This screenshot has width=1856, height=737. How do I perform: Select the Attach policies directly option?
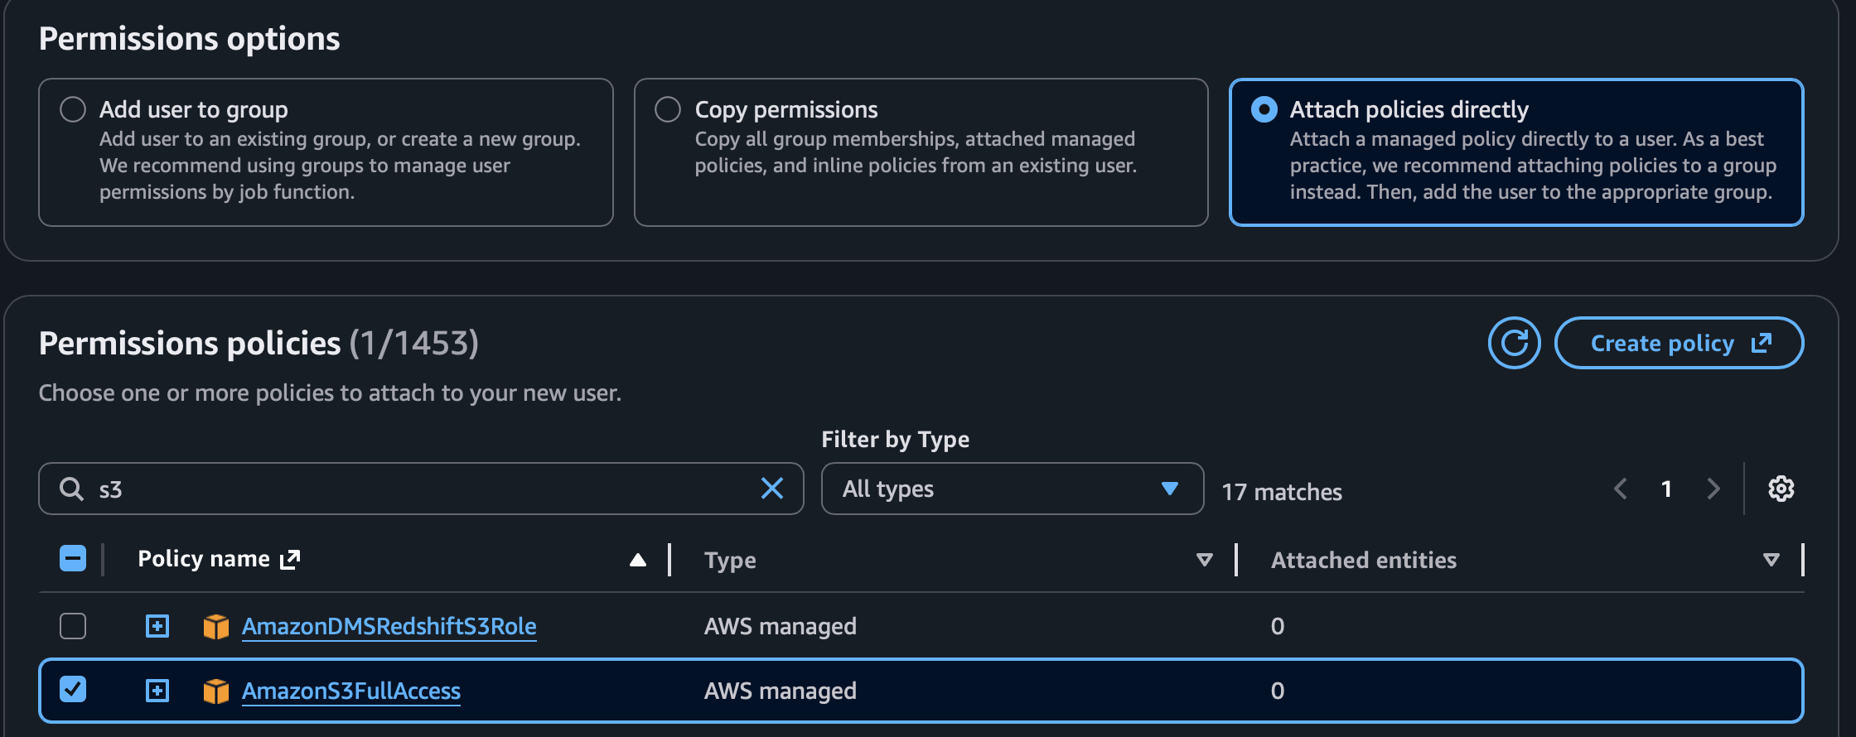pyautogui.click(x=1264, y=109)
